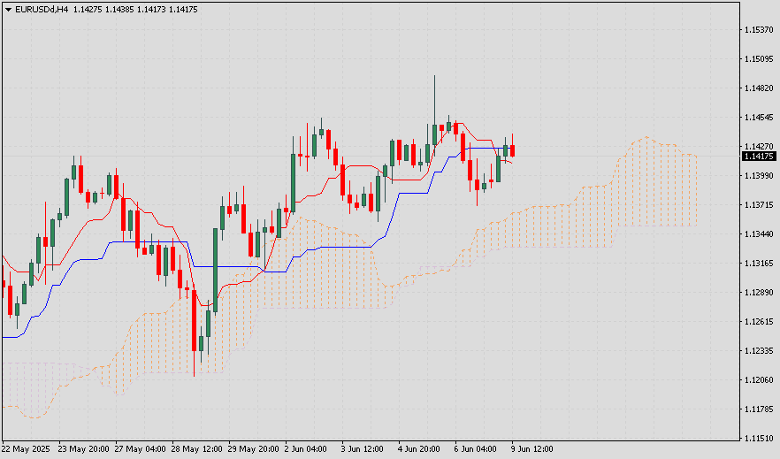Click the 1.12615 price axis label
780x459 pixels.
pos(759,322)
